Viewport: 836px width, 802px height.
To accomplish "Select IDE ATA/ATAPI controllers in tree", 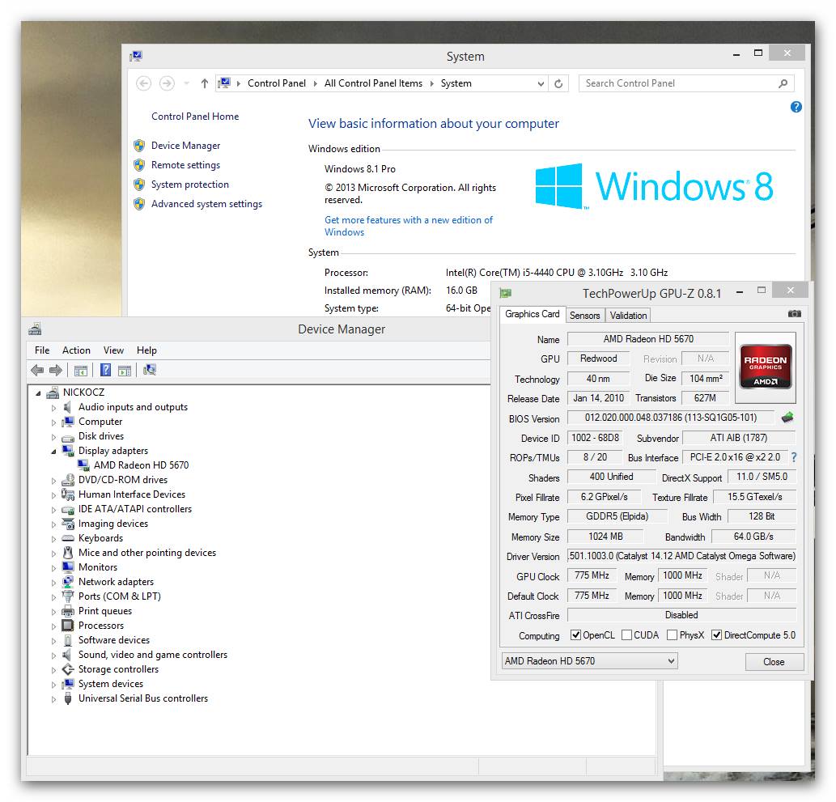I will [x=135, y=509].
